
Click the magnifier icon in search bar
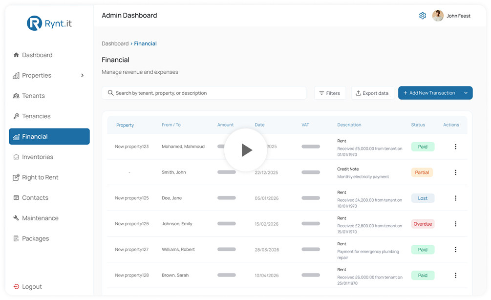pyautogui.click(x=111, y=93)
